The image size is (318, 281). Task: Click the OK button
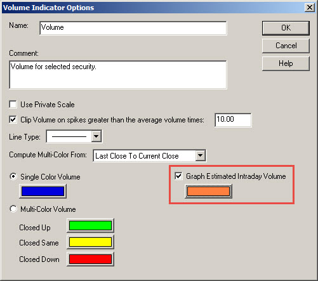[x=286, y=28]
